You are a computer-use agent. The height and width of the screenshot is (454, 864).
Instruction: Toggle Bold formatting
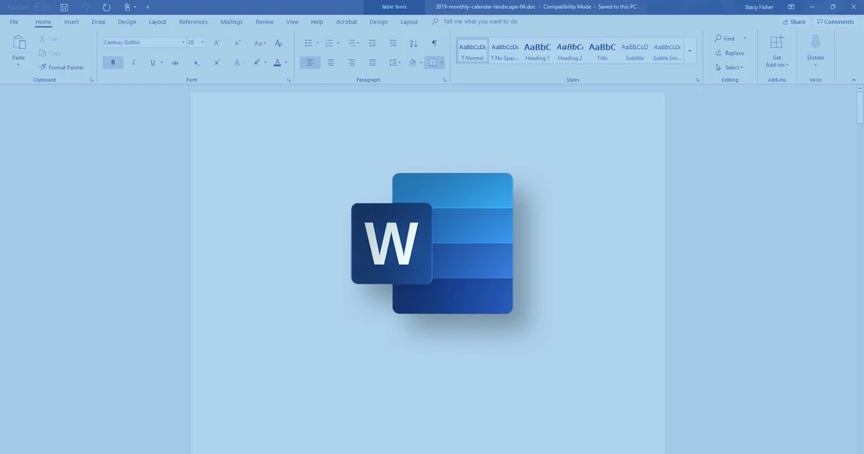(x=113, y=63)
